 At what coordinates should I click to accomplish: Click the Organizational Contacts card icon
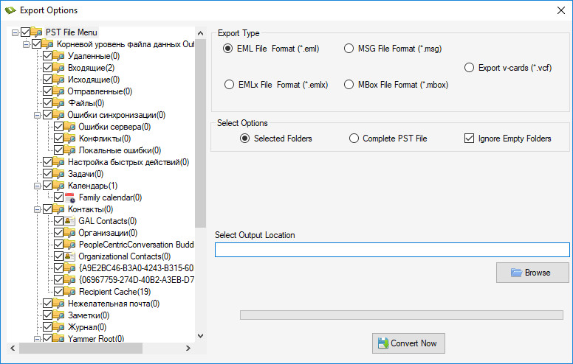coord(71,256)
